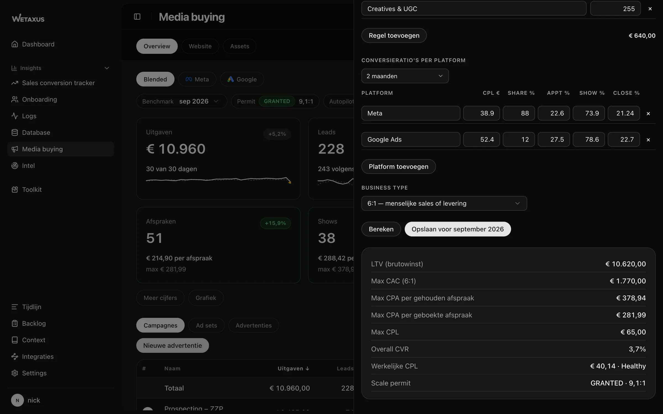Switch to the Website tab
This screenshot has height=414, width=663.
[x=200, y=46]
